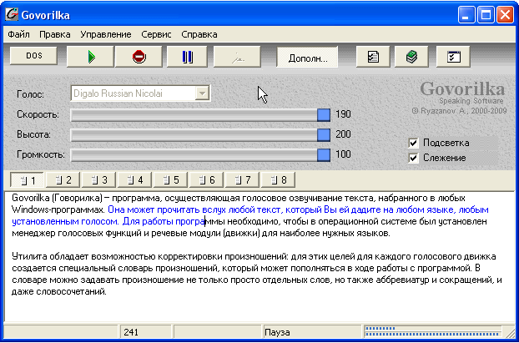This screenshot has height=343, width=519.
Task: Open the checklist document icon in the toolbar
Action: [373, 57]
